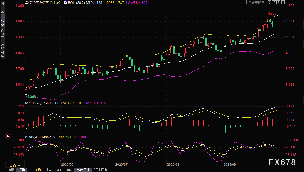
Task: Select the 指标 bottom tab
Action: [x=11, y=170]
